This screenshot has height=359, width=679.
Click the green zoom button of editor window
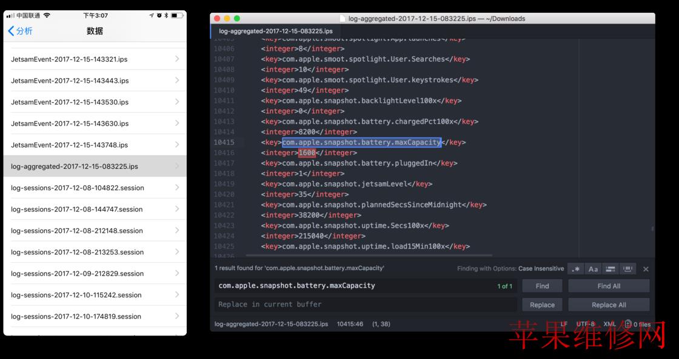click(x=237, y=19)
